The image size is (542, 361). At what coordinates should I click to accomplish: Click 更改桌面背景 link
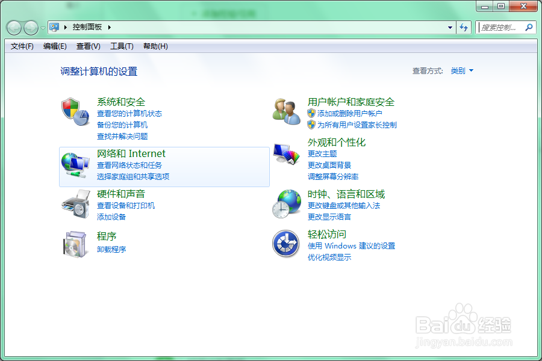tap(329, 165)
